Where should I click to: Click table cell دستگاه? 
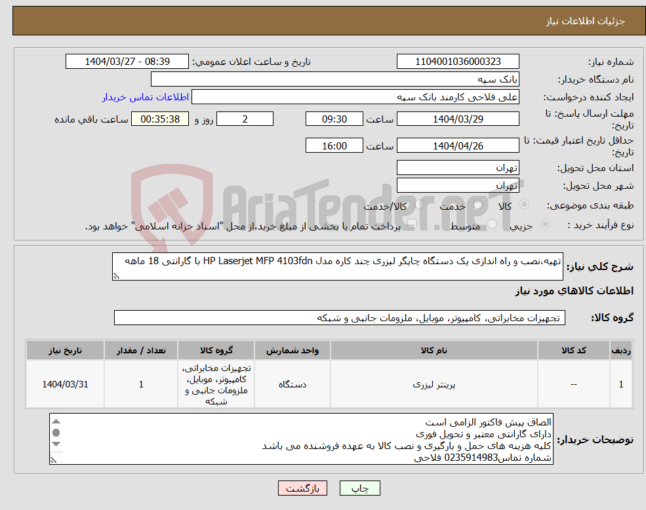(292, 384)
